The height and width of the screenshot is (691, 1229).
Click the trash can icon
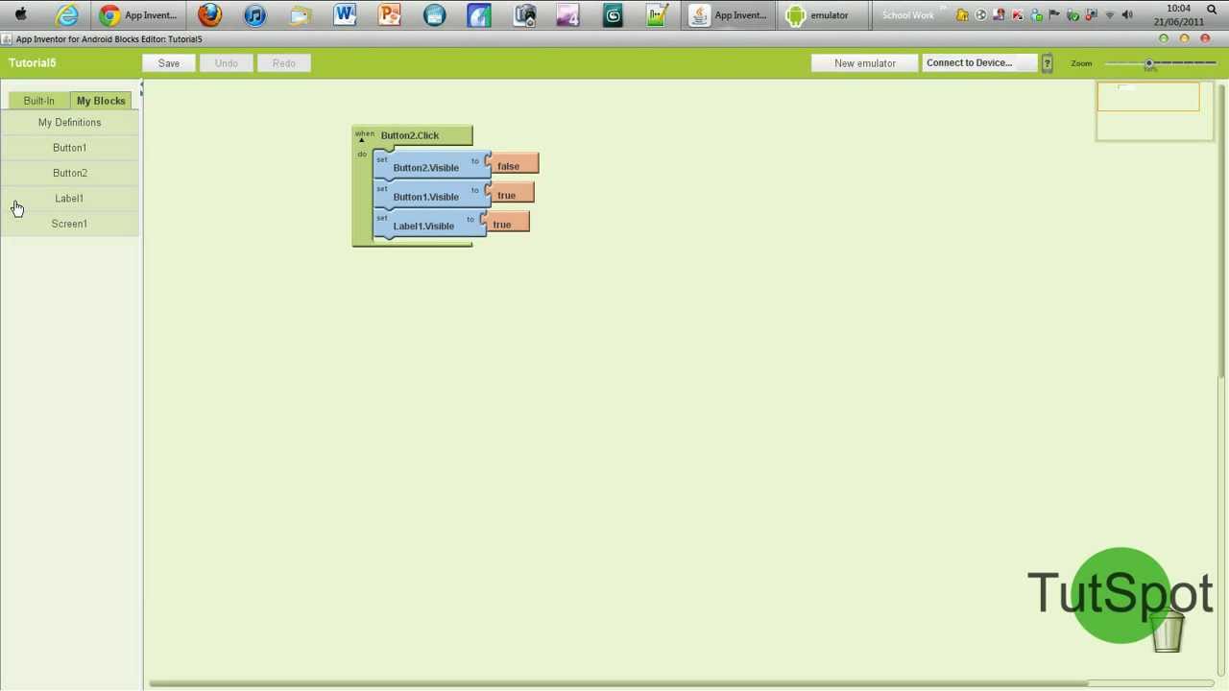1168,631
